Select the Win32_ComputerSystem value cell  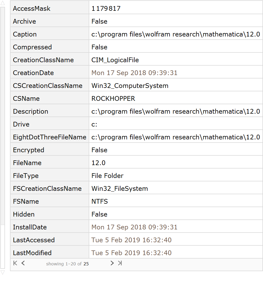(x=130, y=86)
